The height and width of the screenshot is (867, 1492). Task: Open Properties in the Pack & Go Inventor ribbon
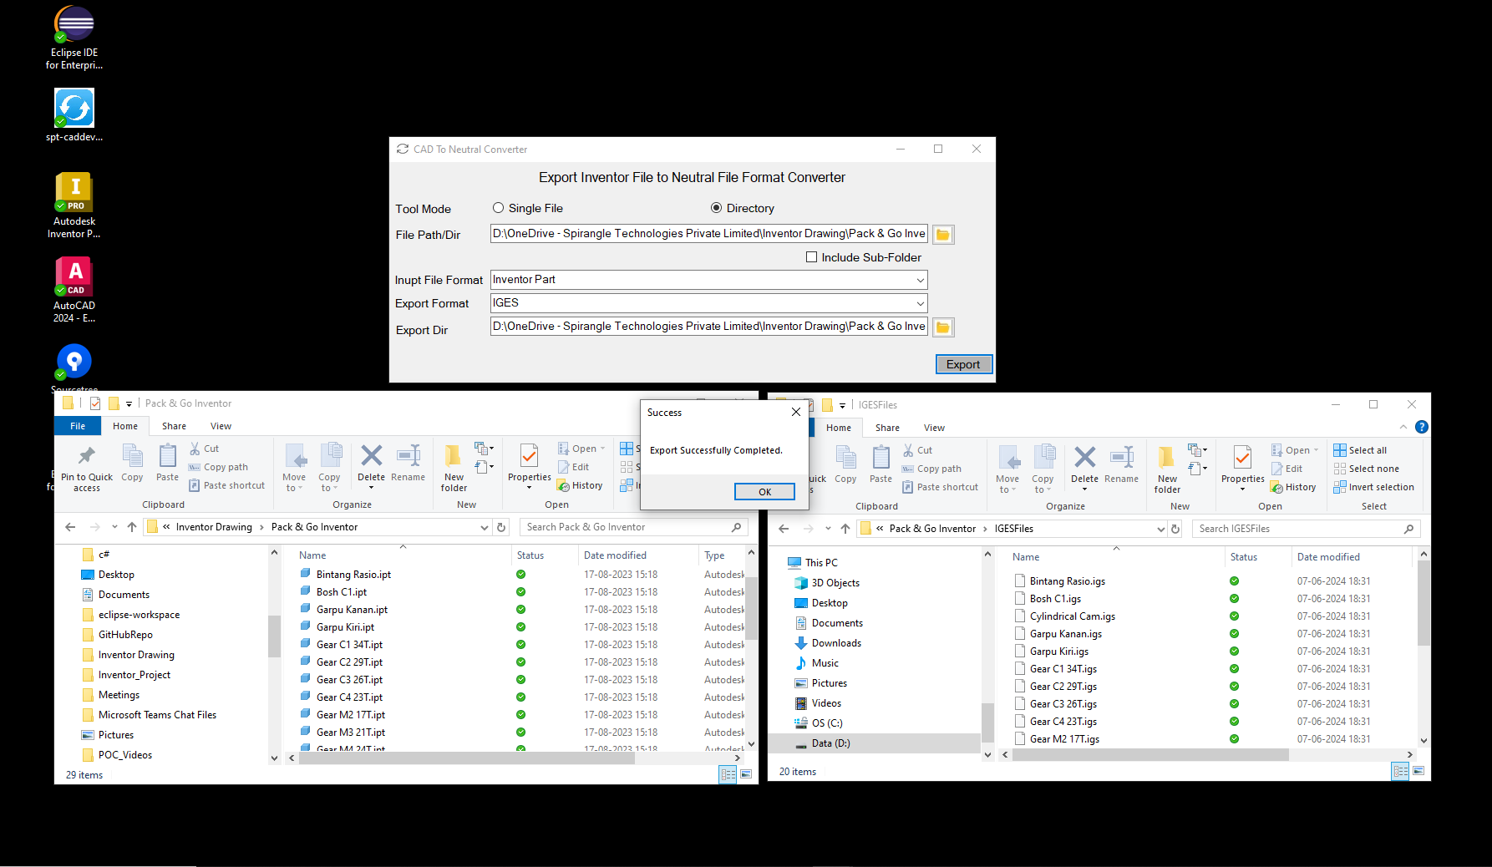click(530, 466)
